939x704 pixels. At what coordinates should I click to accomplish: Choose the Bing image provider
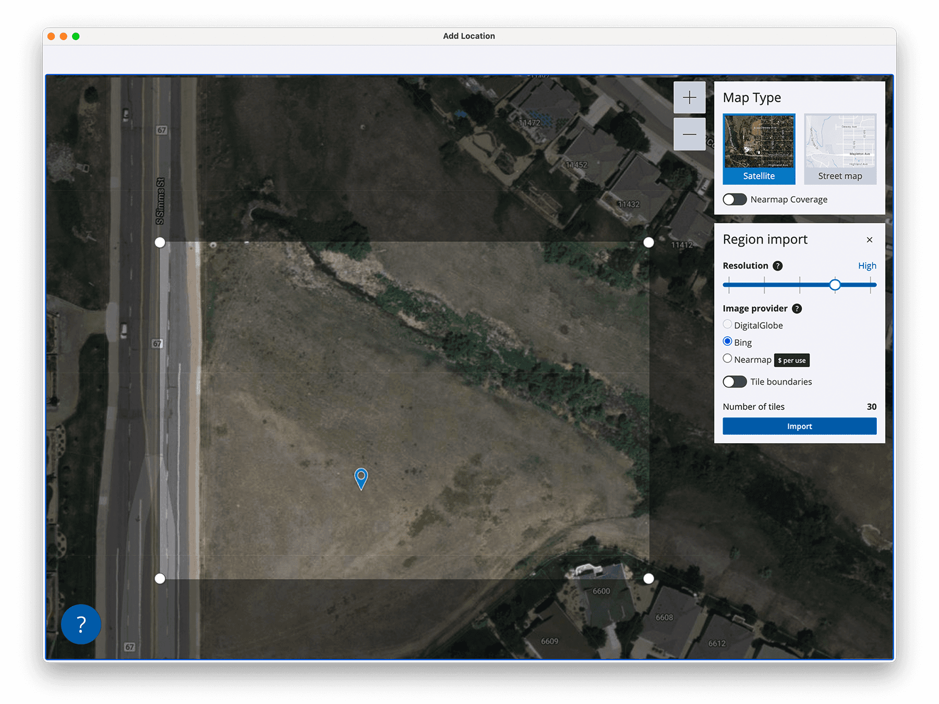(727, 342)
